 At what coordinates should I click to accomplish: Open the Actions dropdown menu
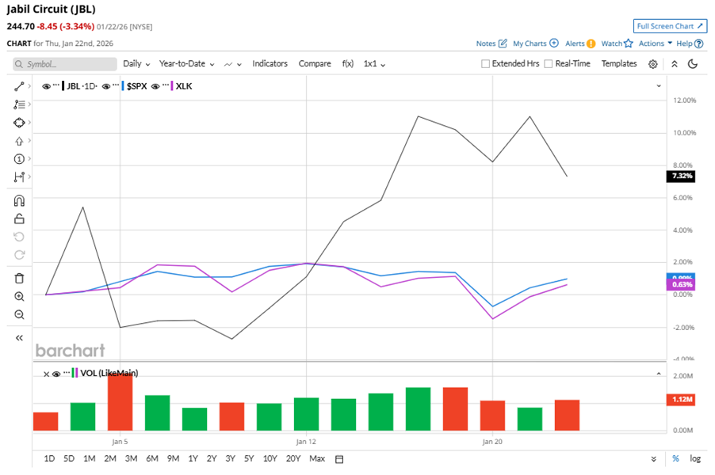(x=656, y=44)
